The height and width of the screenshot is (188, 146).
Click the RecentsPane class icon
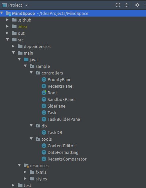(x=44, y=86)
